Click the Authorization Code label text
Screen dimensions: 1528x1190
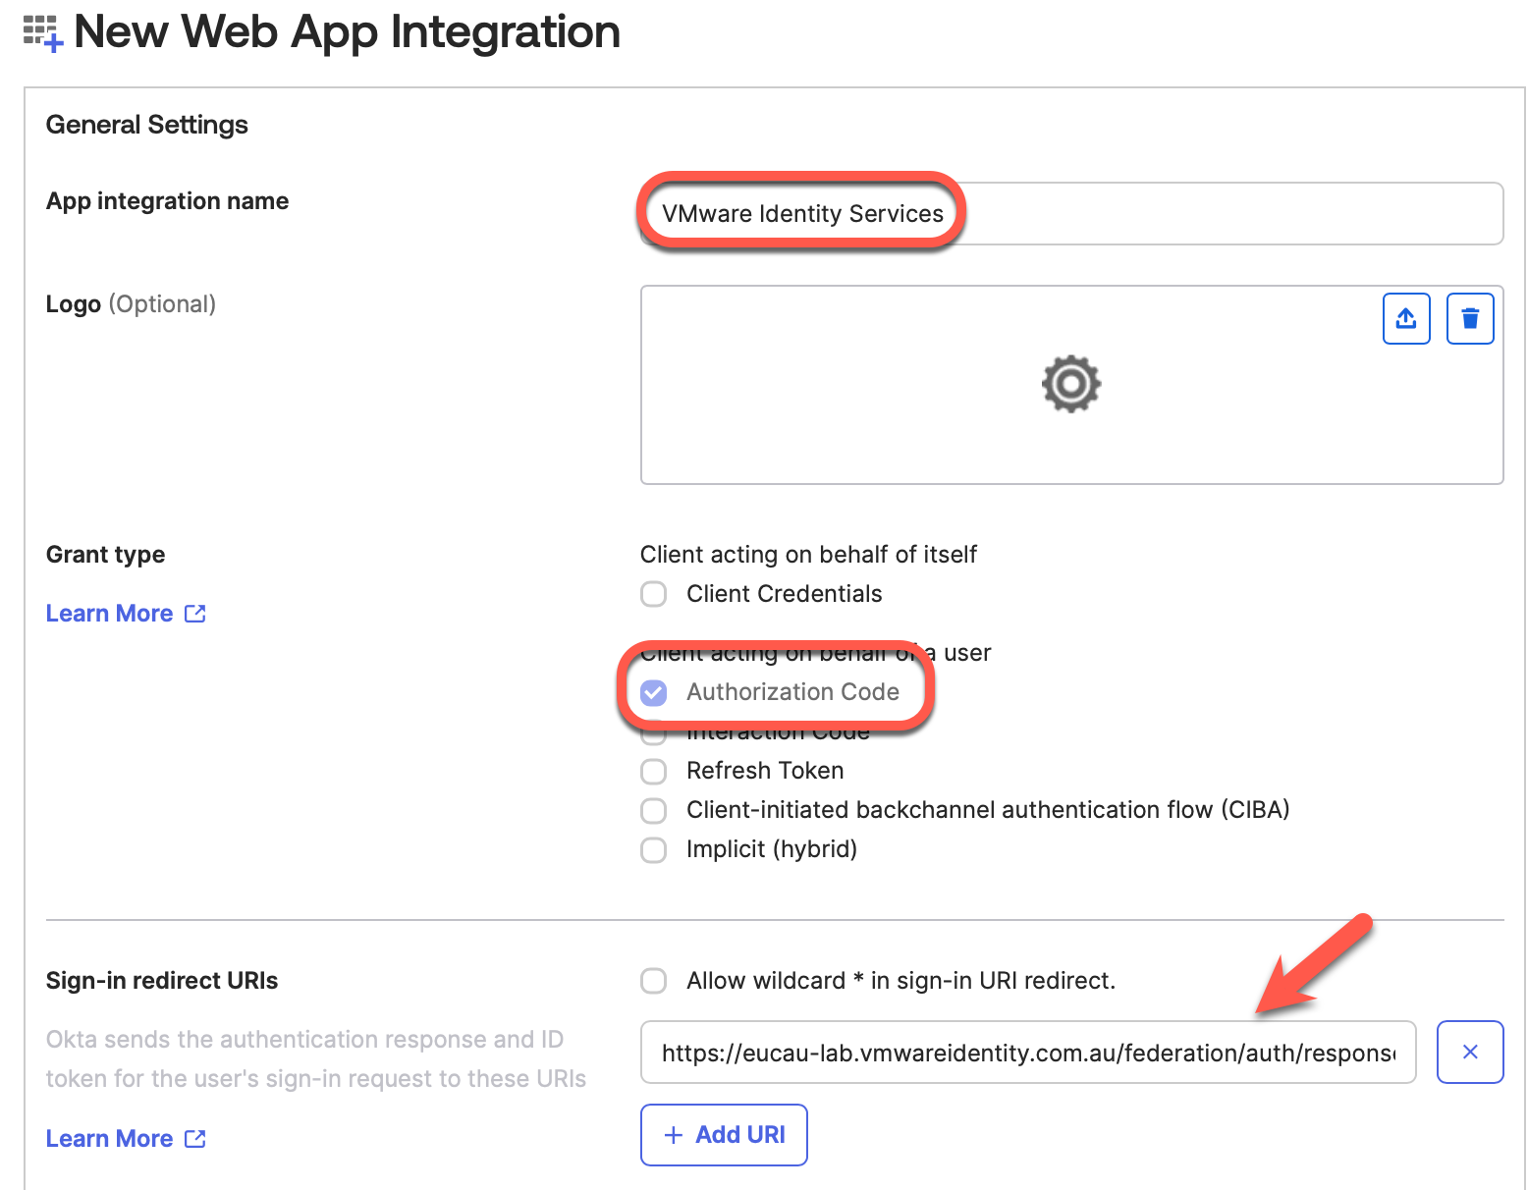[792, 692]
